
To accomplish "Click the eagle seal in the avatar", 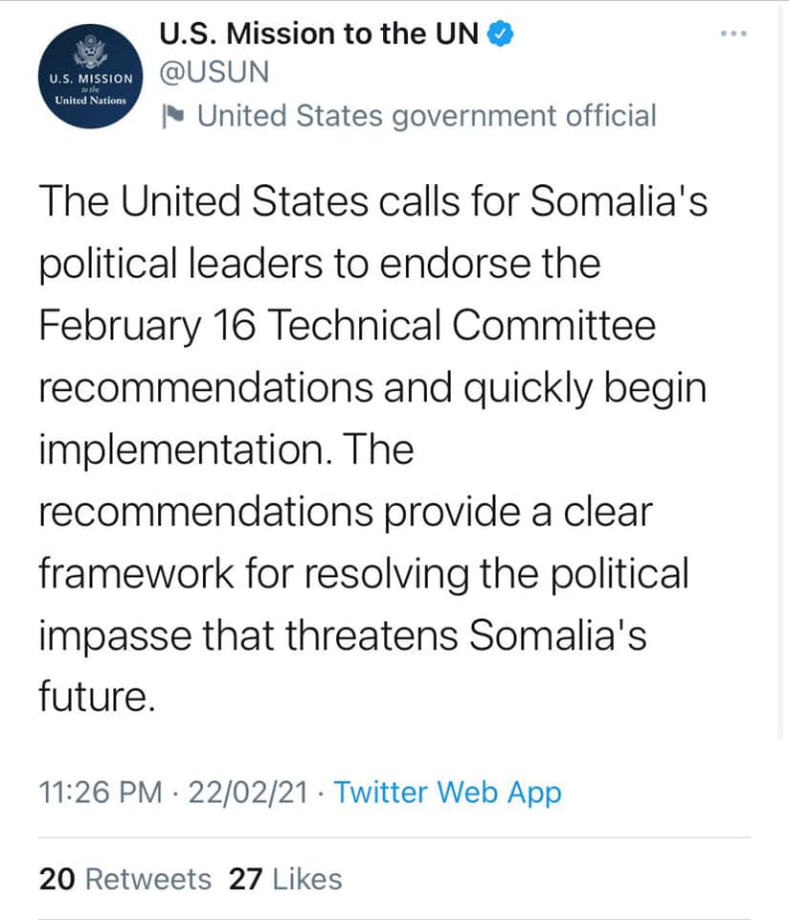I will tap(90, 52).
